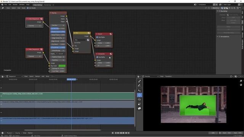Open preview editor type selector icon
Image resolution: width=244 pixels, height=137 pixels.
pos(139,76)
